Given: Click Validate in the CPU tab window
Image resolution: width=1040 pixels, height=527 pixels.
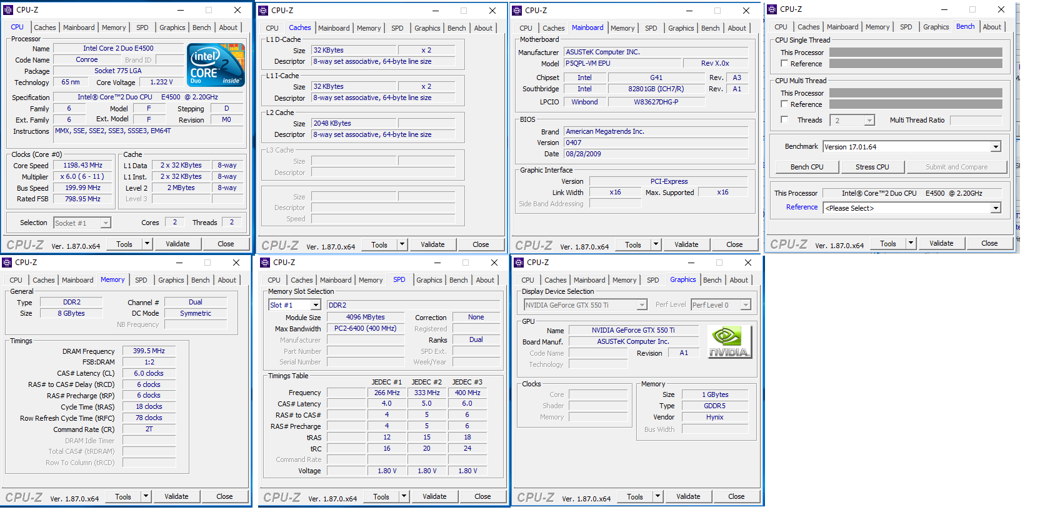Looking at the screenshot, I should click(177, 244).
